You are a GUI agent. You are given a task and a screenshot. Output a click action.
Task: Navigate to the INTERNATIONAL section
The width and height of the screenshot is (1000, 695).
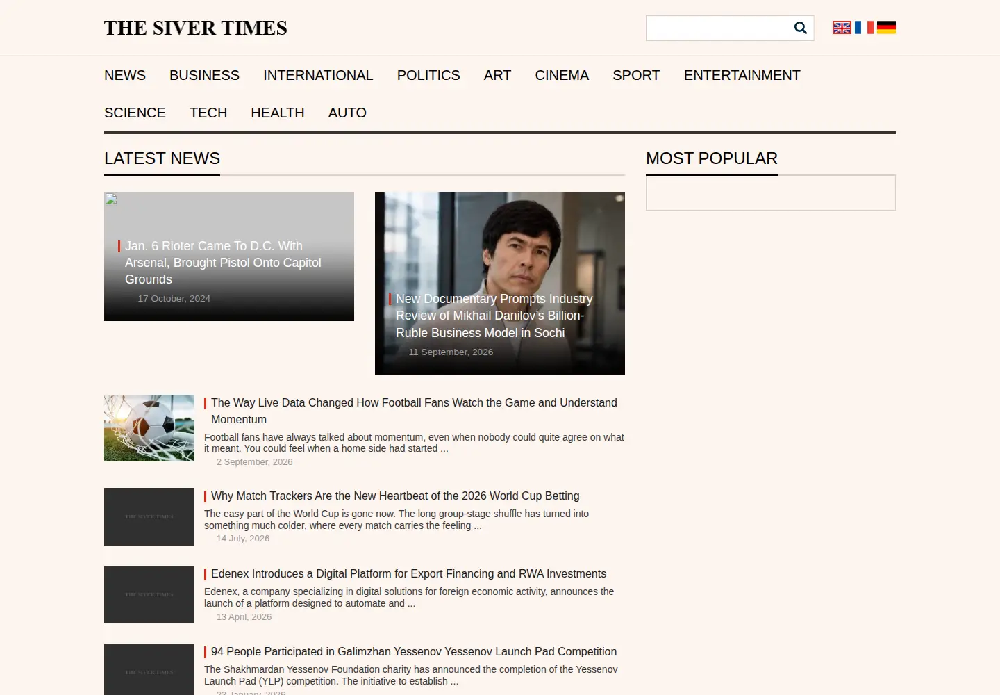pos(318,75)
